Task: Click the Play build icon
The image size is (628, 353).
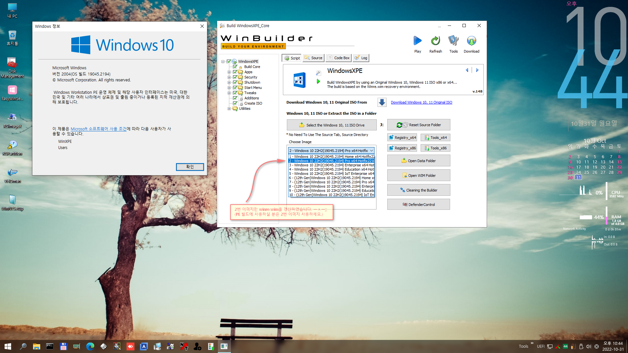Action: (417, 41)
